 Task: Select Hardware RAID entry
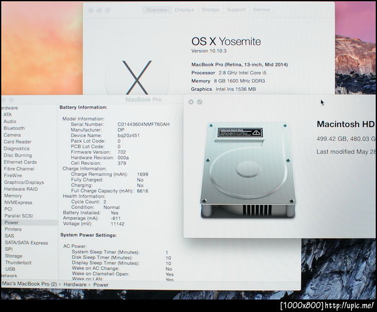coord(21,189)
